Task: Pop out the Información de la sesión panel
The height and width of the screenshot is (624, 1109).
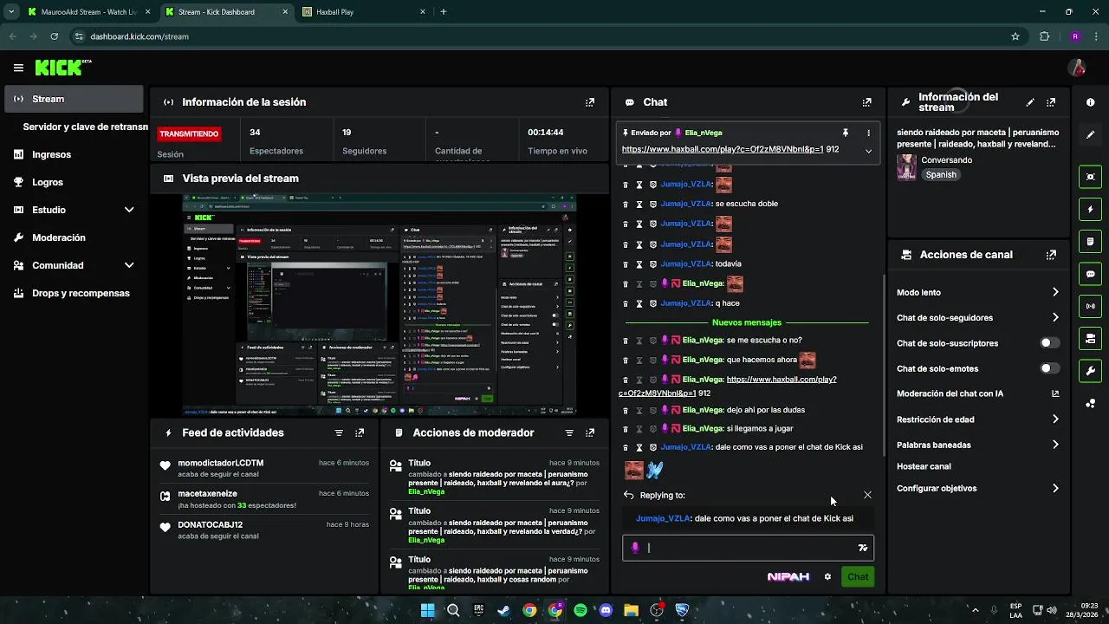Action: [590, 102]
